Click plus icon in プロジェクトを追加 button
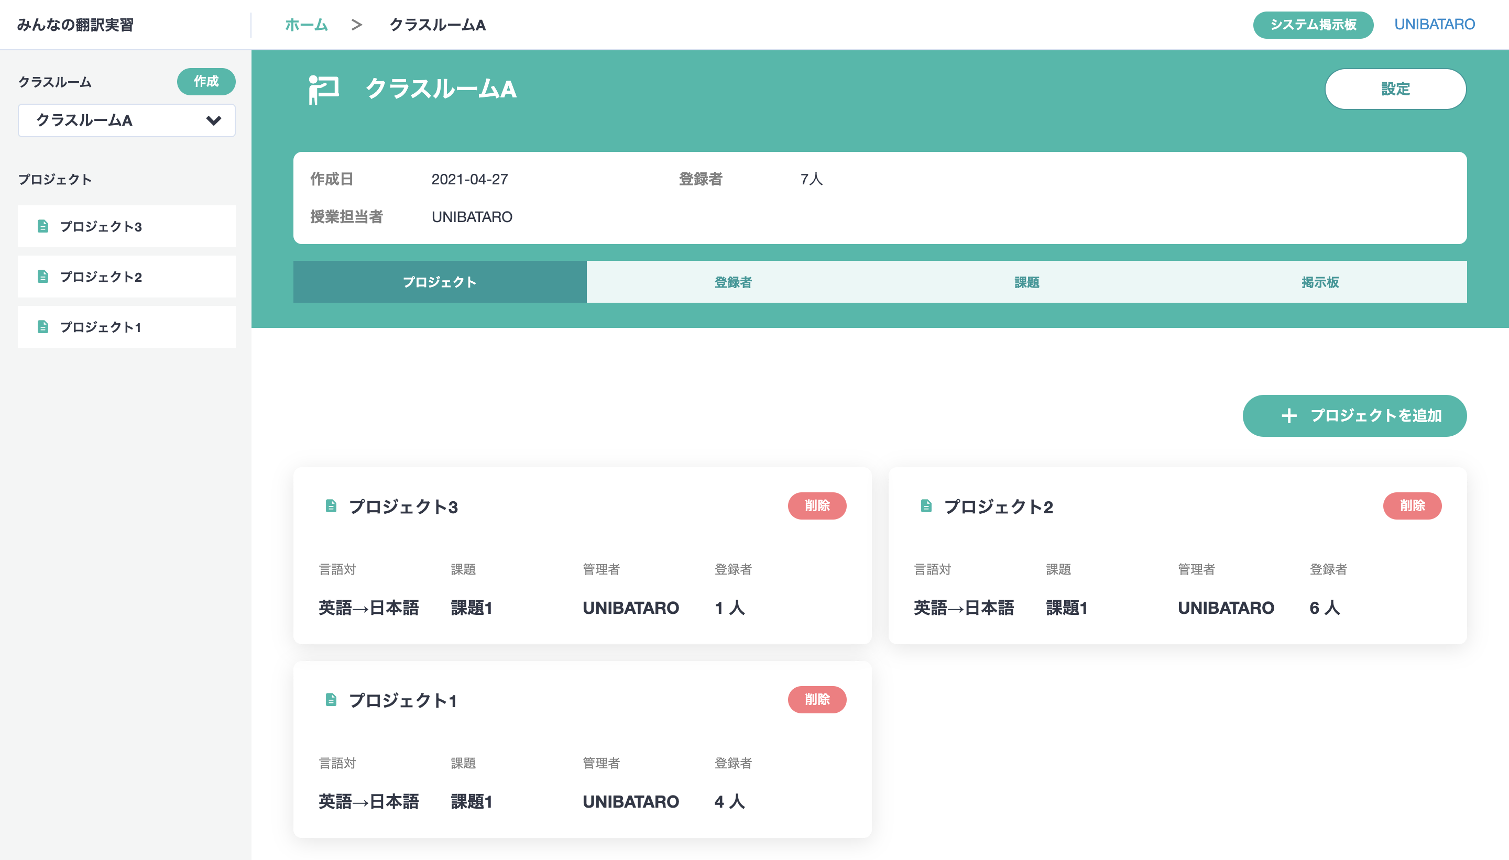 pyautogui.click(x=1288, y=416)
